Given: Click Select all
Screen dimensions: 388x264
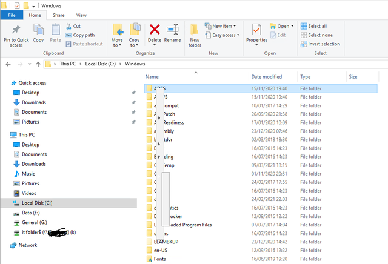Looking at the screenshot, I should 314,26.
